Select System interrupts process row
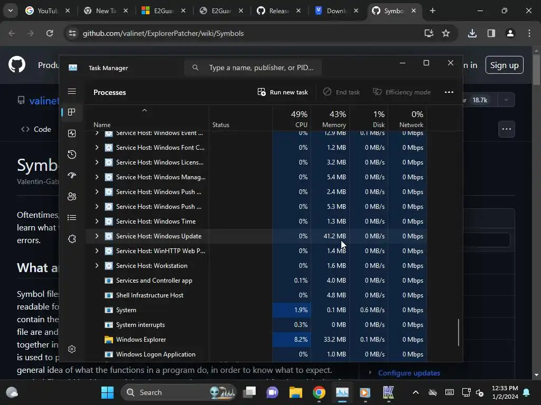This screenshot has width=541, height=405. click(x=256, y=325)
